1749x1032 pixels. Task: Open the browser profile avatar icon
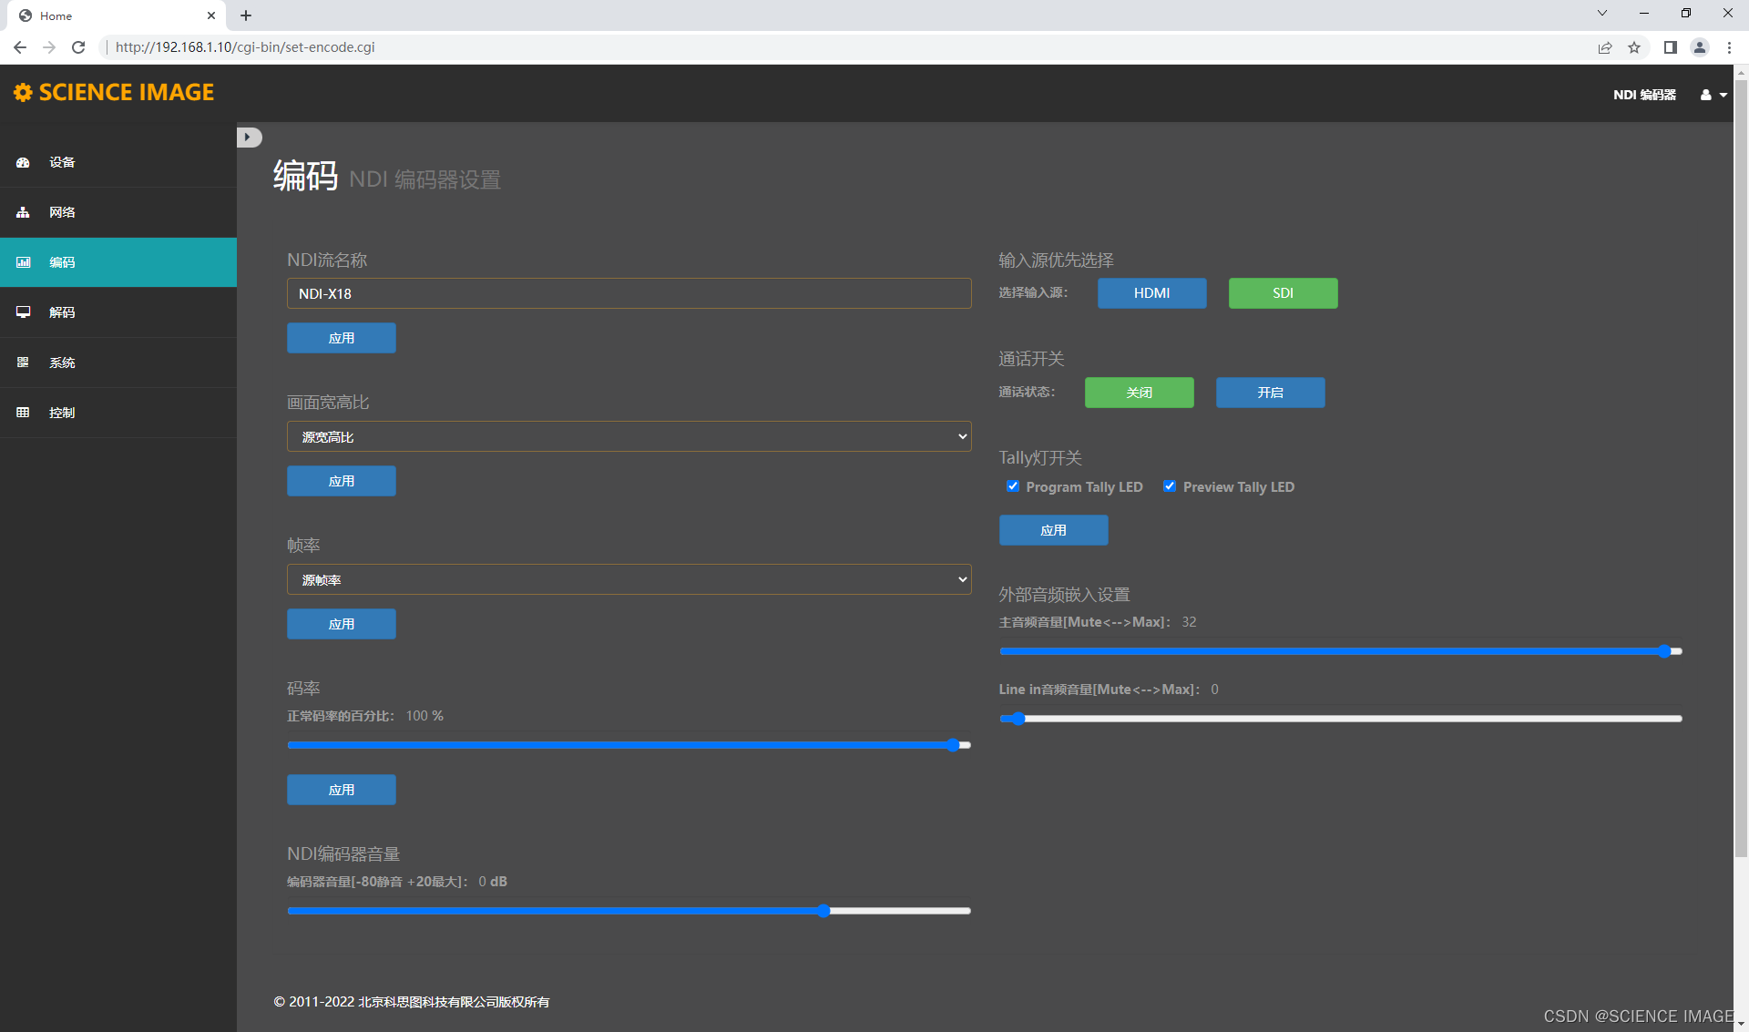[x=1699, y=47]
